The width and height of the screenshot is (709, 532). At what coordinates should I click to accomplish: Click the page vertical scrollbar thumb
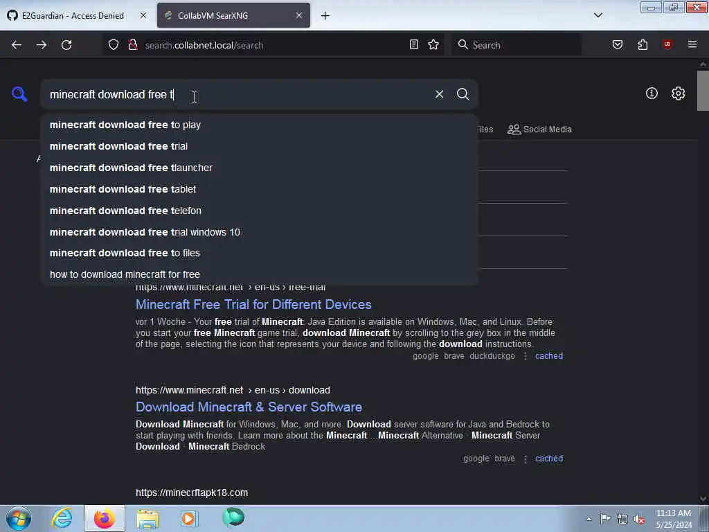[703, 91]
